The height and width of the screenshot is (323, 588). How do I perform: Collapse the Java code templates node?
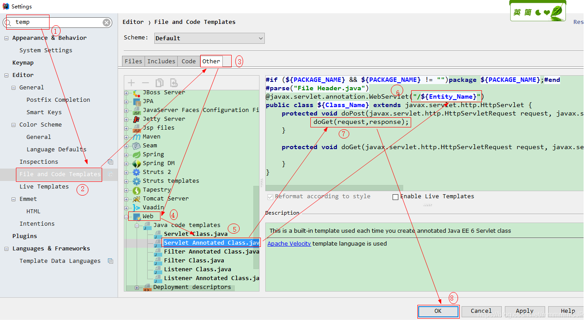tap(137, 226)
